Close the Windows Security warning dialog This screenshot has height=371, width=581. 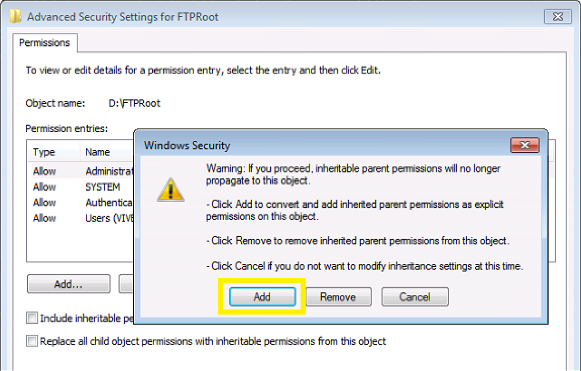click(525, 146)
